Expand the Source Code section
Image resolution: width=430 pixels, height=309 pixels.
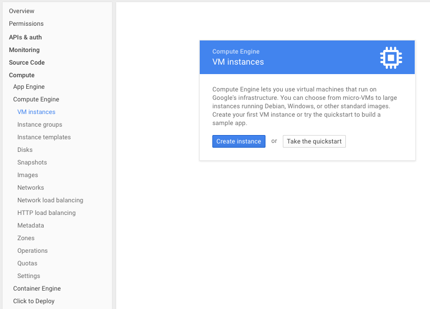pos(27,63)
